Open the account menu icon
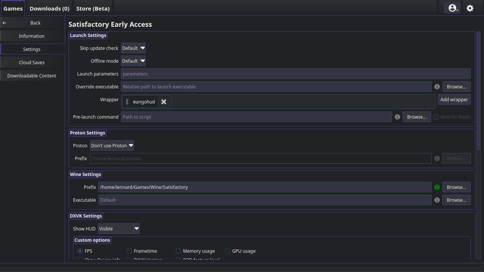Viewport: 484px width, 272px height. (x=452, y=8)
